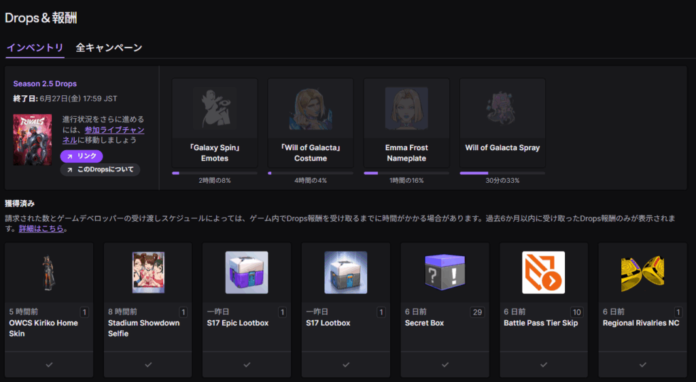Click the 'Battle Pass Tier Skip' title
The height and width of the screenshot is (382, 696).
click(540, 323)
